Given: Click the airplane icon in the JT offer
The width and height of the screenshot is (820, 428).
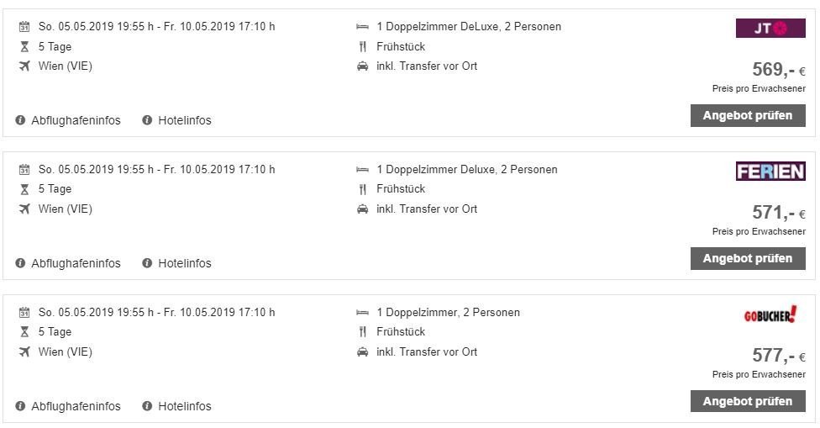Looking at the screenshot, I should point(24,66).
